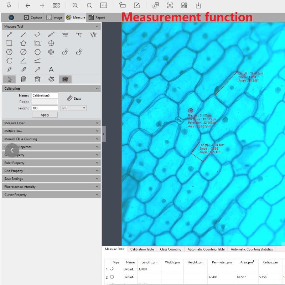Select the first two-circle distance tool
This screenshot has width=285, height=285.
click(65, 52)
